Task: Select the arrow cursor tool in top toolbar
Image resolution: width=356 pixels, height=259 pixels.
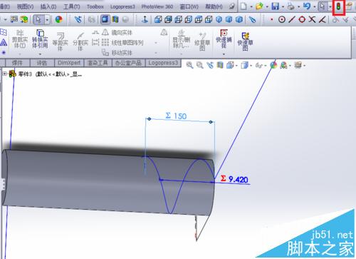Action: click(x=323, y=6)
